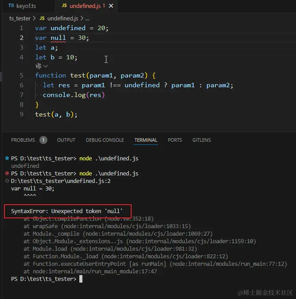Viewport: 296px width, 299px height.
Task: Click the 'let res' declaration on line 6
Action: click(56, 85)
